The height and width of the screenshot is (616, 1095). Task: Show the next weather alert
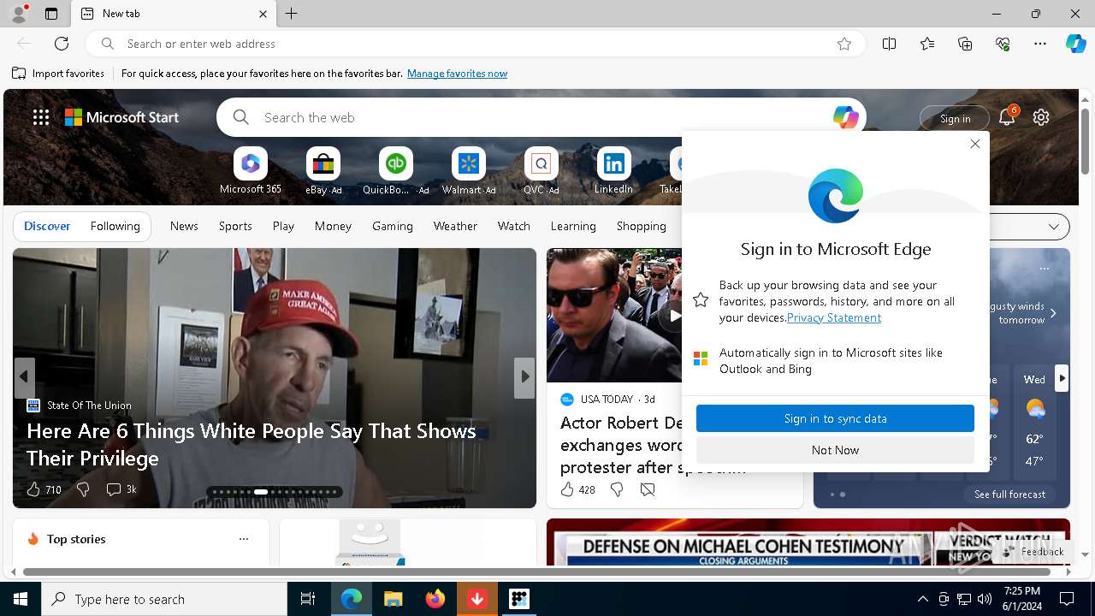pos(1053,313)
